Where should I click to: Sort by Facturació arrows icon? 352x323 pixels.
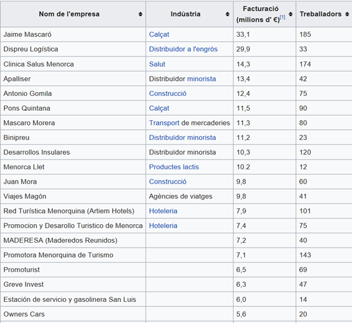[x=290, y=14]
